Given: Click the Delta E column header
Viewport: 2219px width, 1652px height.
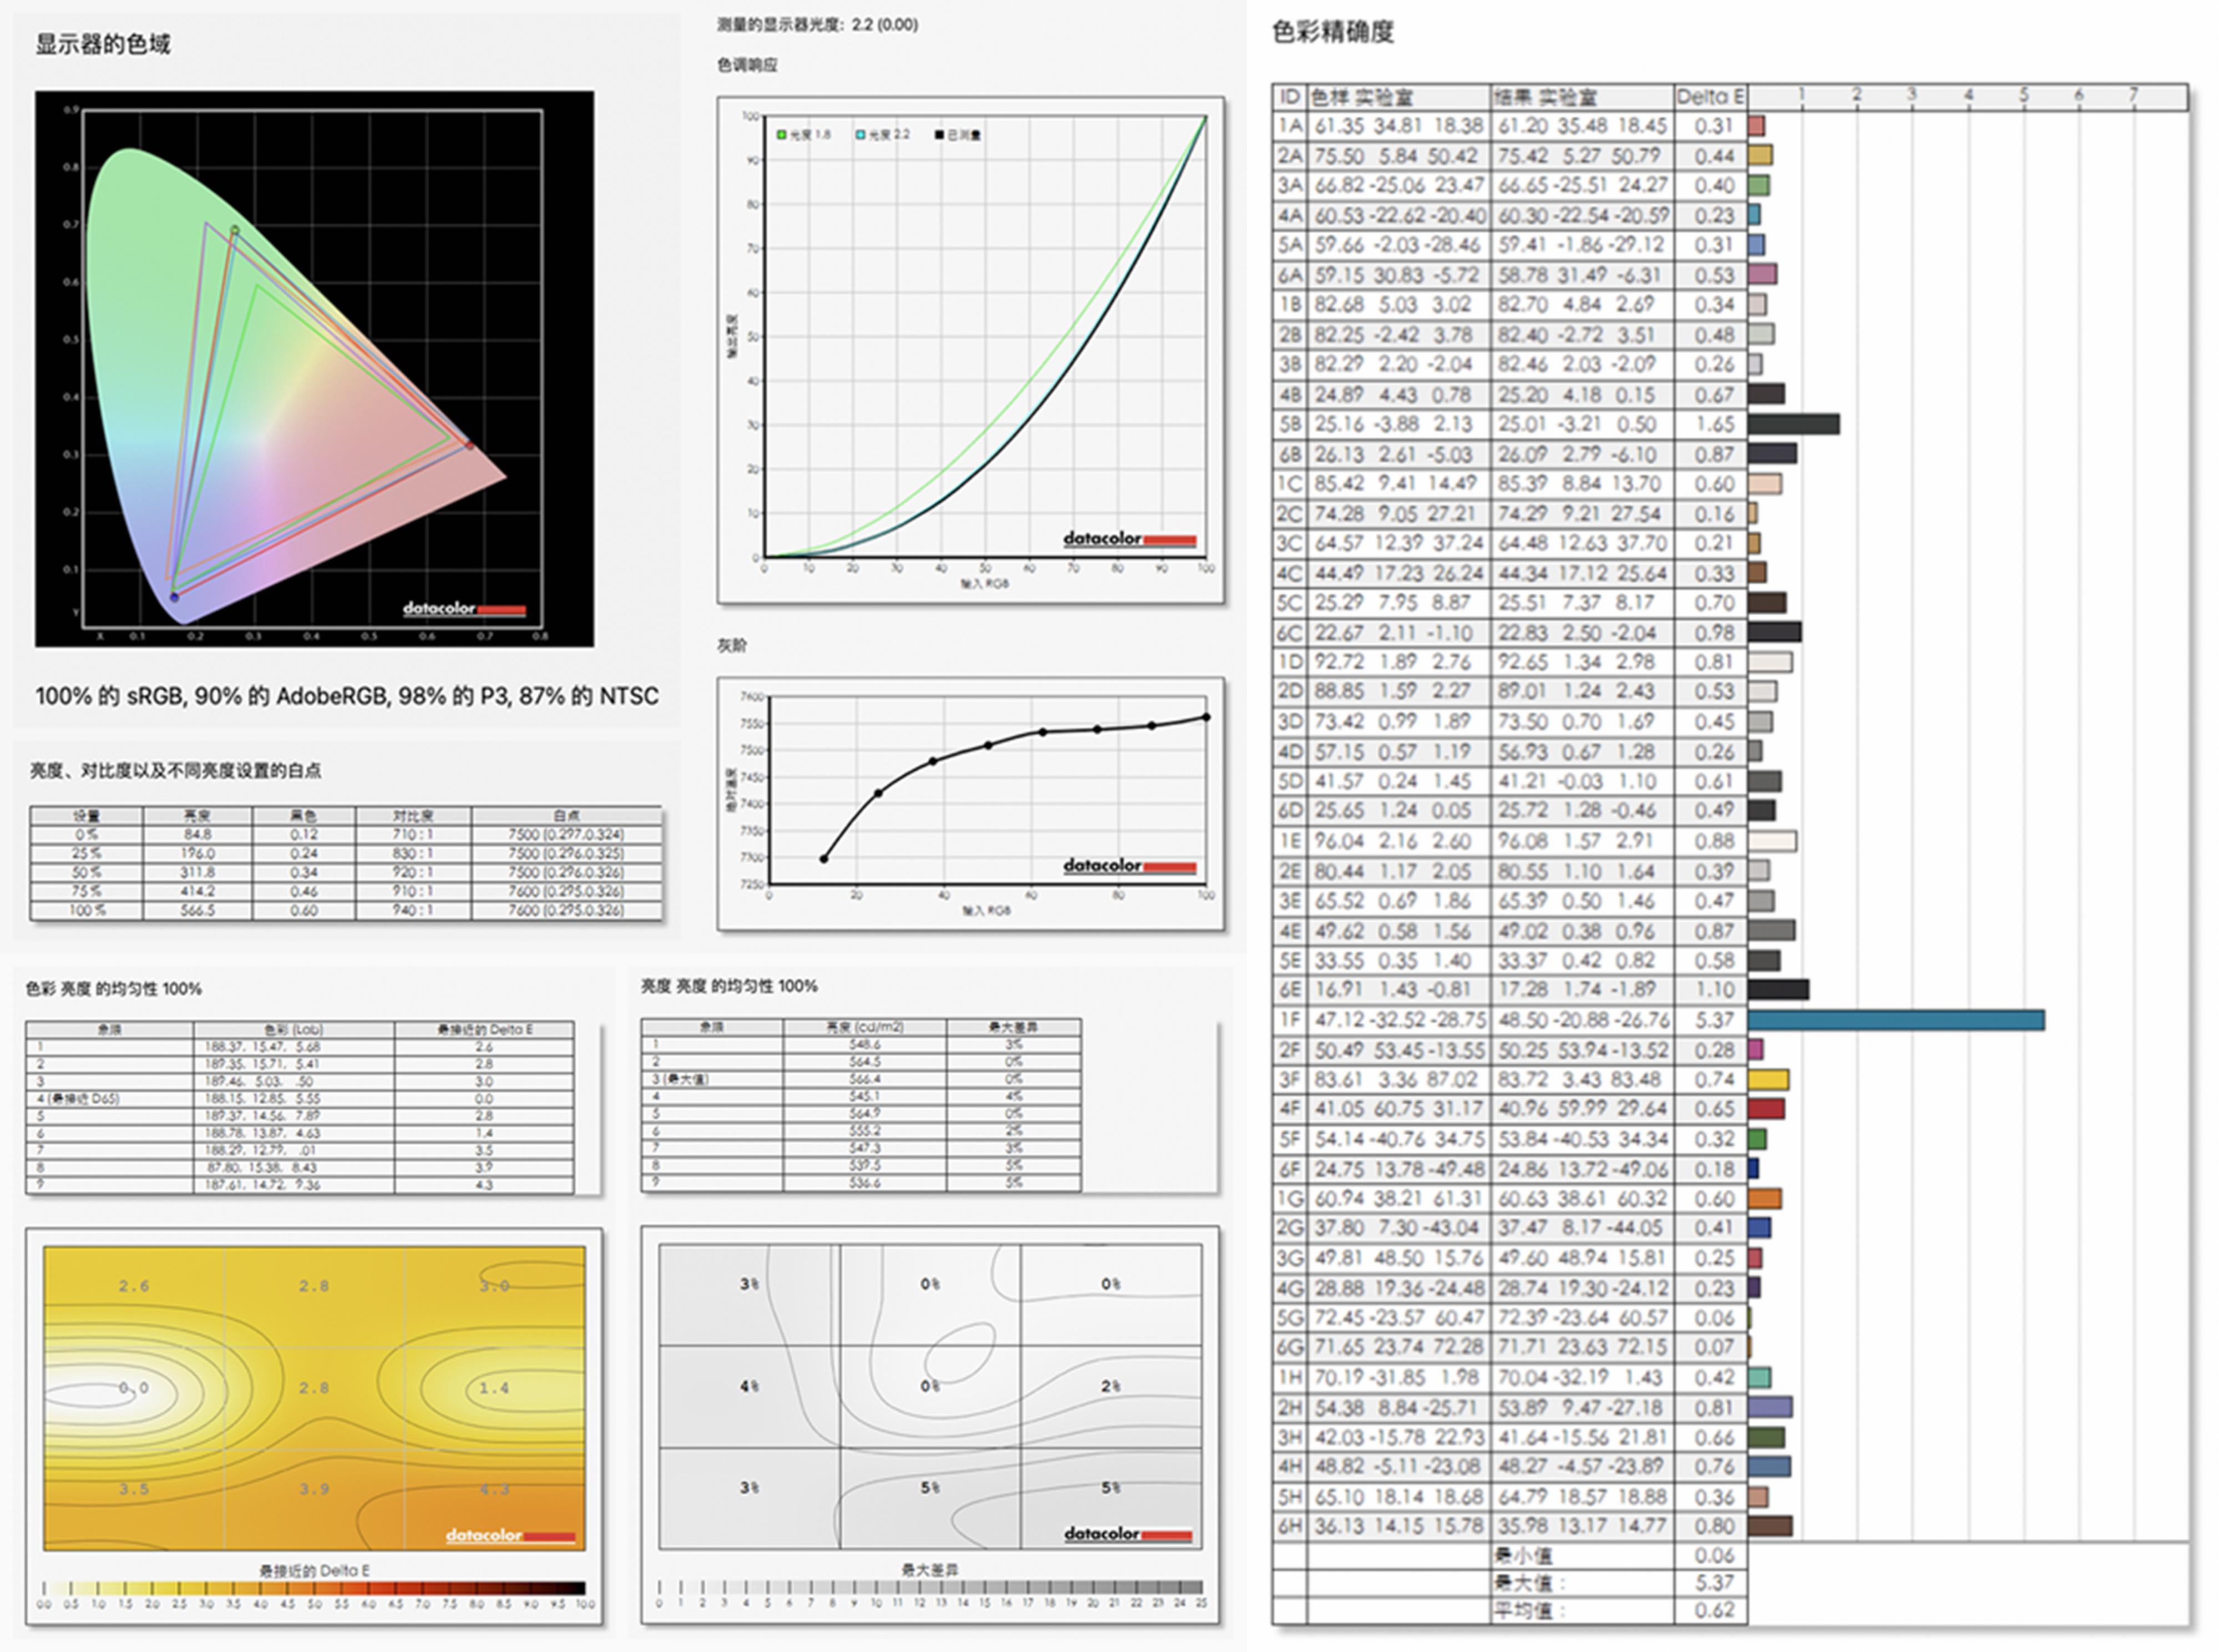Looking at the screenshot, I should (x=1709, y=97).
